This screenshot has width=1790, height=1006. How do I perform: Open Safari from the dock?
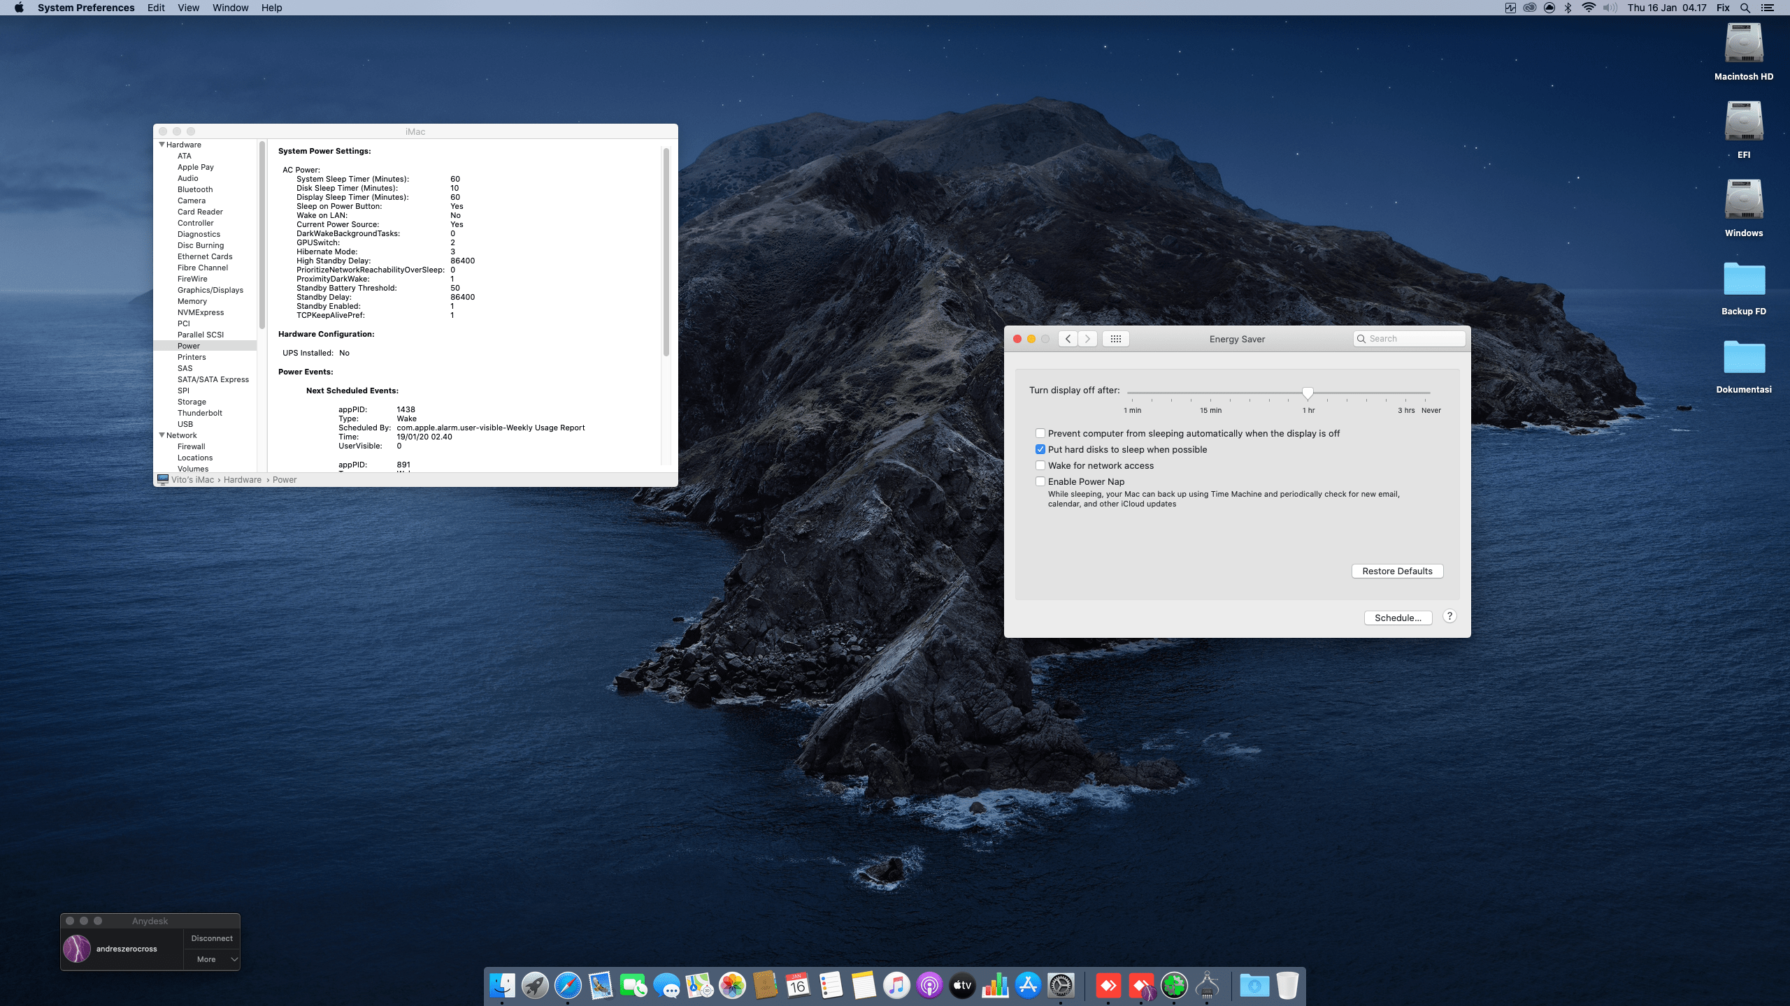(568, 986)
